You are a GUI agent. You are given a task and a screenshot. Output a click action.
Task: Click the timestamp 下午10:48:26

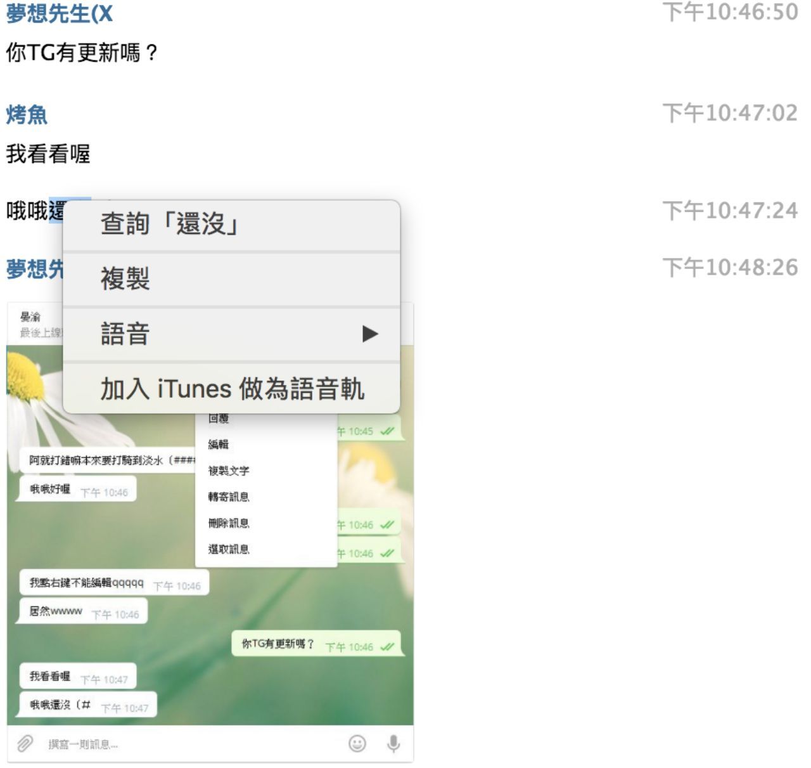coord(730,268)
